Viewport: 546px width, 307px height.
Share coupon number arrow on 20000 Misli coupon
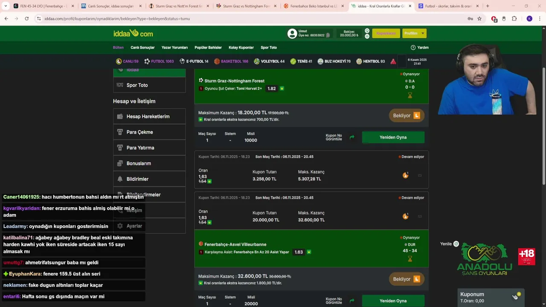(x=352, y=301)
